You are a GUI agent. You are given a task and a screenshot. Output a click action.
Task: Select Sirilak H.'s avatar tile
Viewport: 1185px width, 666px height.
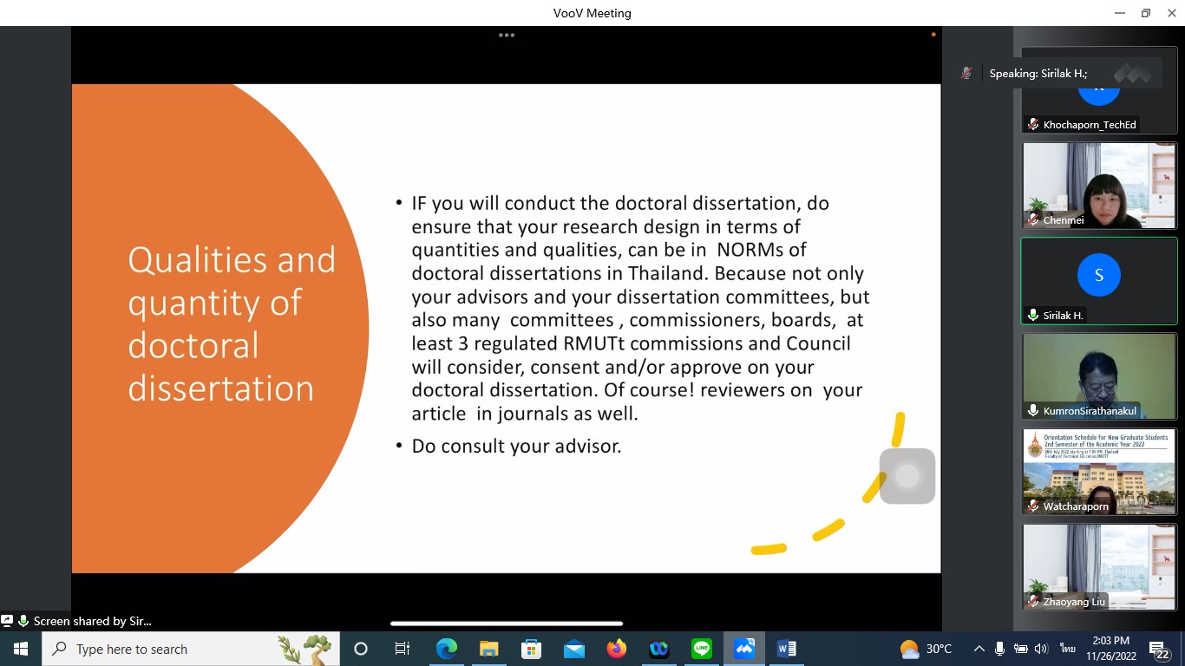tap(1099, 281)
